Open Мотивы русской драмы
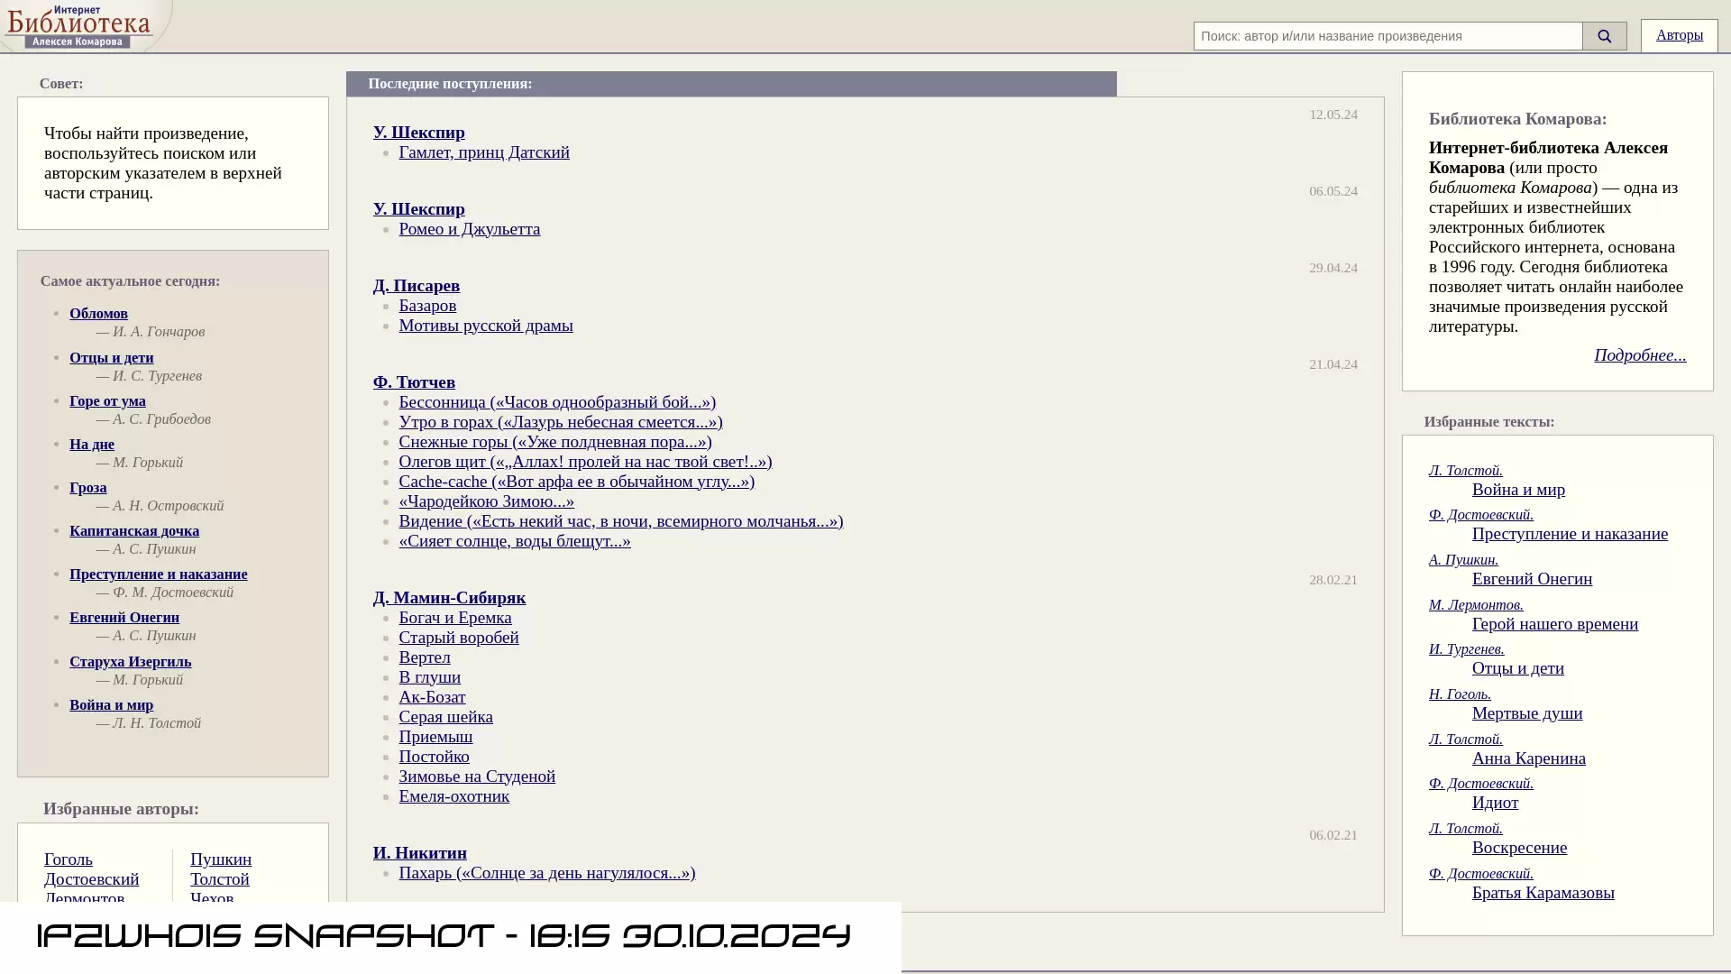 pyautogui.click(x=486, y=326)
